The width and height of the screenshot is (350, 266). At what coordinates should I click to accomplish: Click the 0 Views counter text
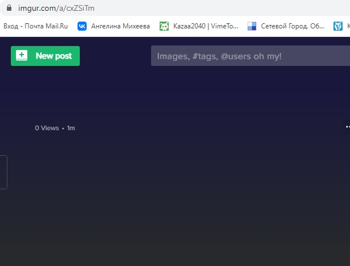(47, 128)
